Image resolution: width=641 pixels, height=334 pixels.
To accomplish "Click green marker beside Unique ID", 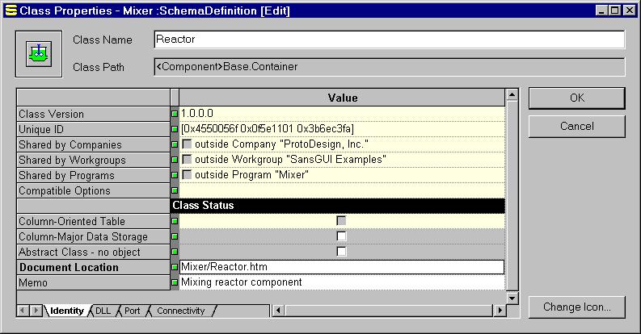I will click(174, 129).
